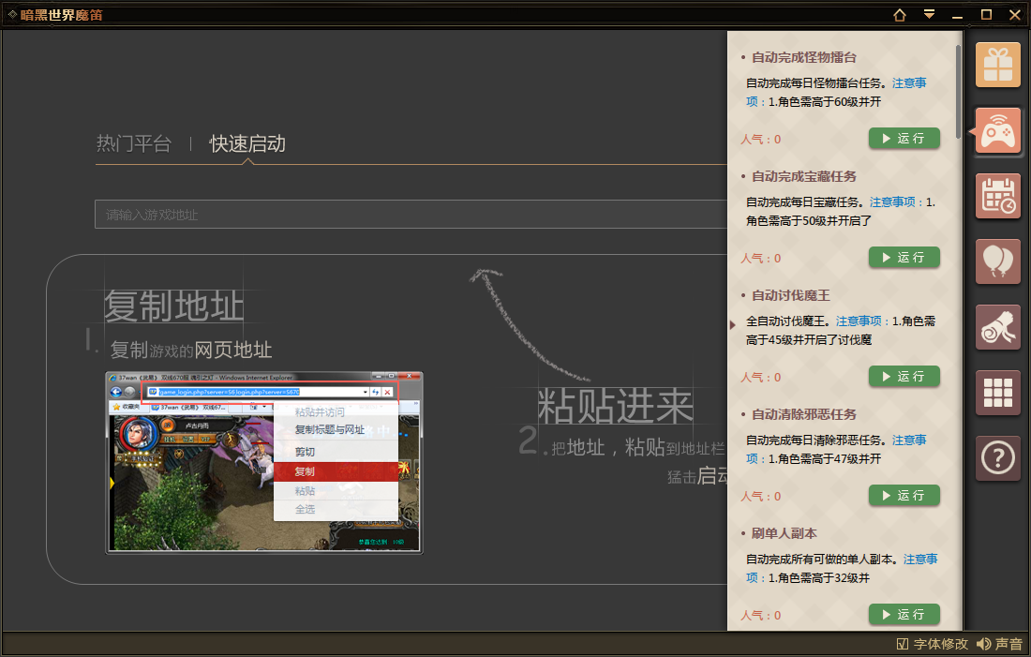Click the copy-address tutorial screenshot
This screenshot has height=657, width=1031.
click(263, 462)
